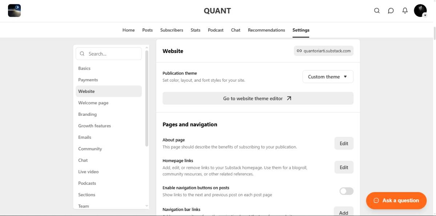Edit the Homepage links
The image size is (436, 216).
pyautogui.click(x=344, y=167)
